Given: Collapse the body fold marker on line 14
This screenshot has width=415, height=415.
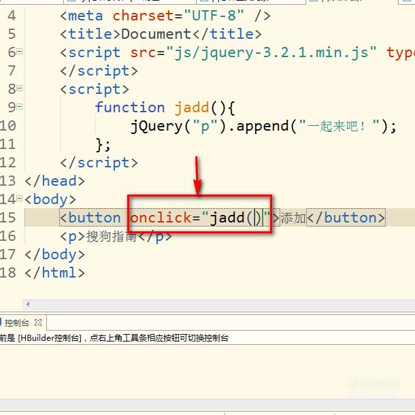Looking at the screenshot, I should 20,198.
